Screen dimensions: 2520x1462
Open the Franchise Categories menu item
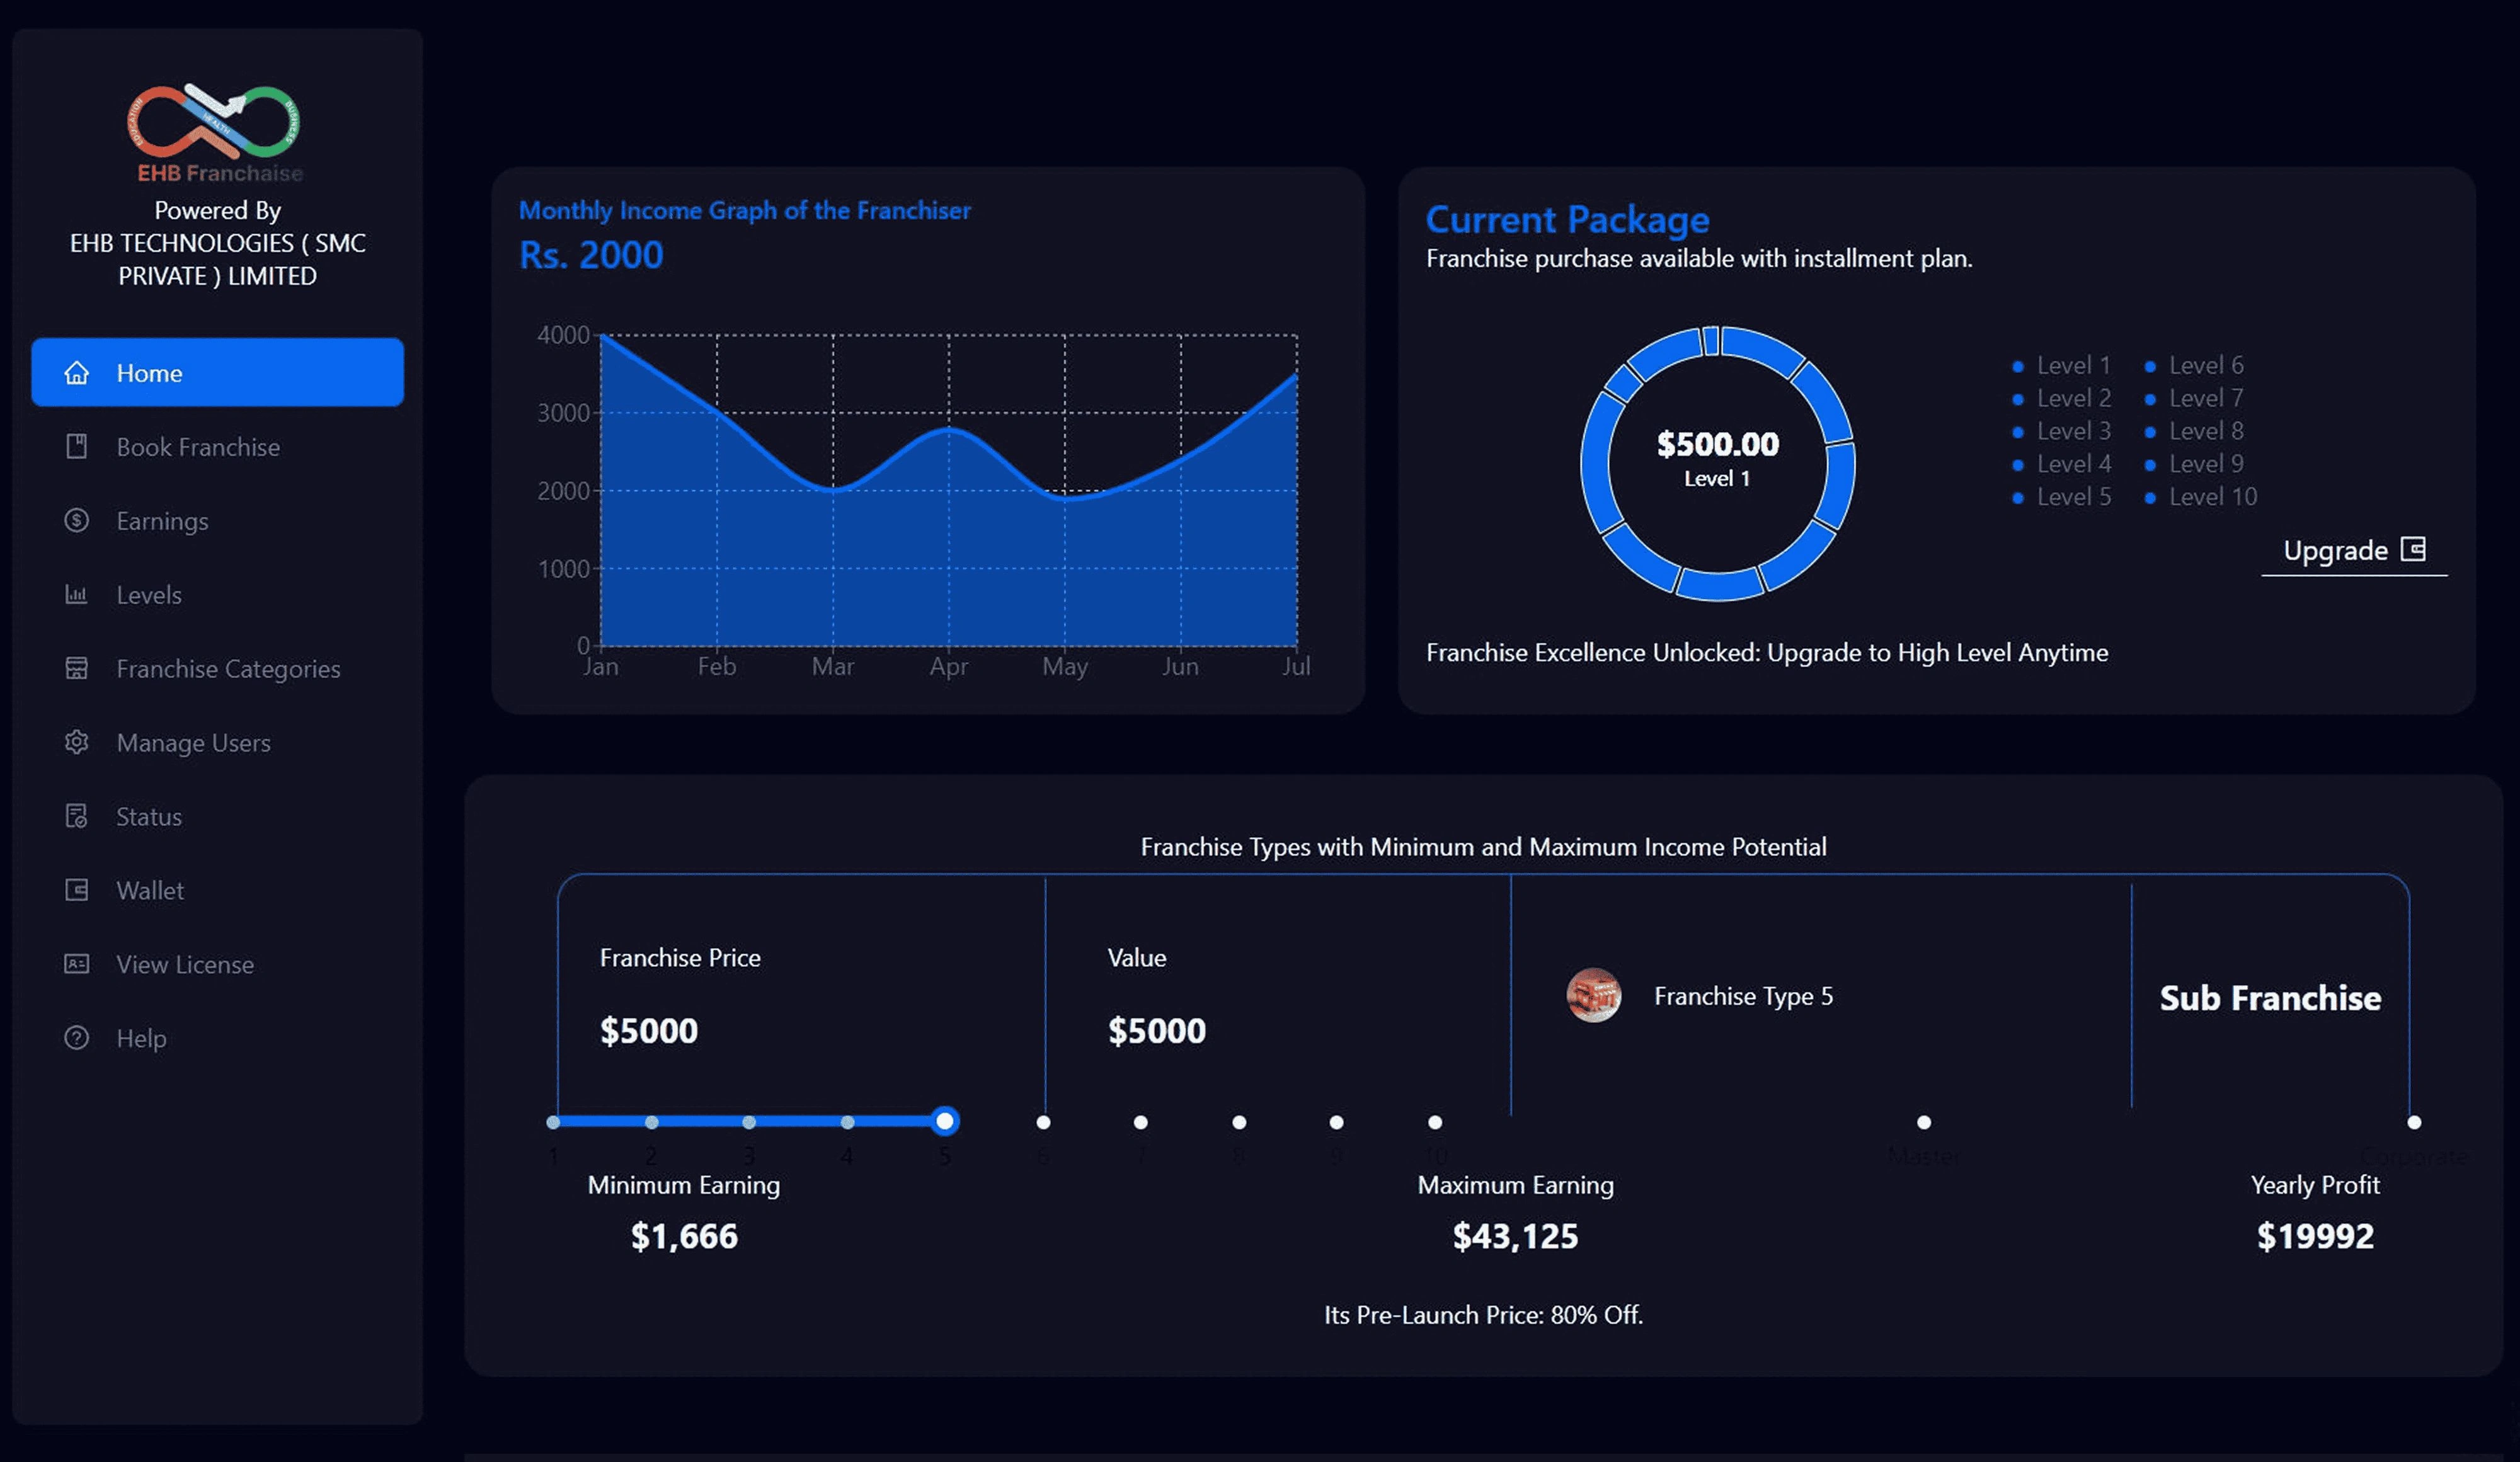(228, 668)
